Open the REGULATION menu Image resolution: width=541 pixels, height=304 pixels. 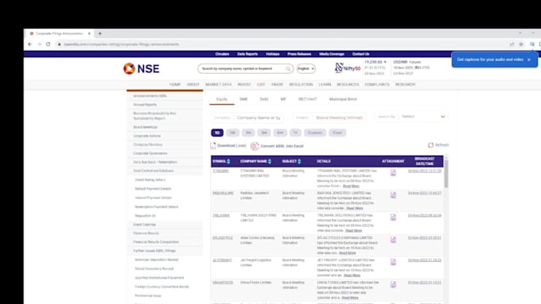[x=301, y=84]
